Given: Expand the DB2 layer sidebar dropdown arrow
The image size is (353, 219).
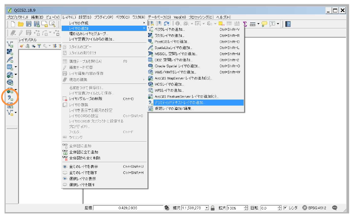Looking at the screenshot, I should 16,67.
